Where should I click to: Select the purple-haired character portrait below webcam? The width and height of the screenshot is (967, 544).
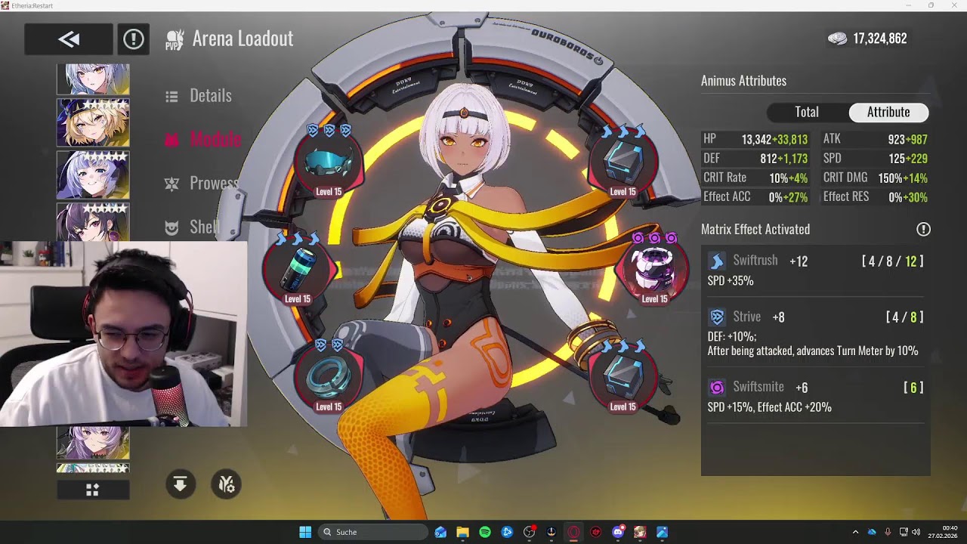(93, 443)
